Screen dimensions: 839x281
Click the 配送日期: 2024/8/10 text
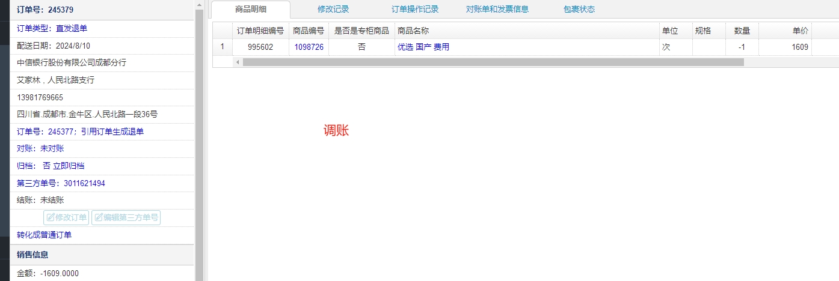(x=54, y=46)
